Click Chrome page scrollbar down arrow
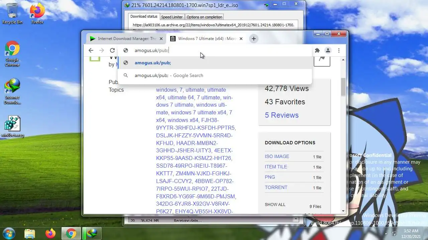The height and width of the screenshot is (240, 428). point(343,211)
